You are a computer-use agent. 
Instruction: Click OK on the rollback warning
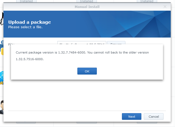tap(87, 71)
